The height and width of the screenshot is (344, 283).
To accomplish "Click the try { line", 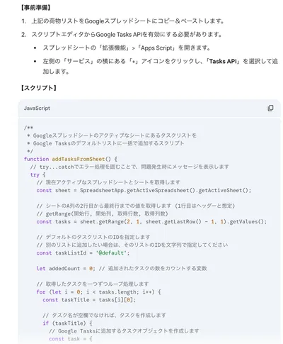I will (x=37, y=174).
